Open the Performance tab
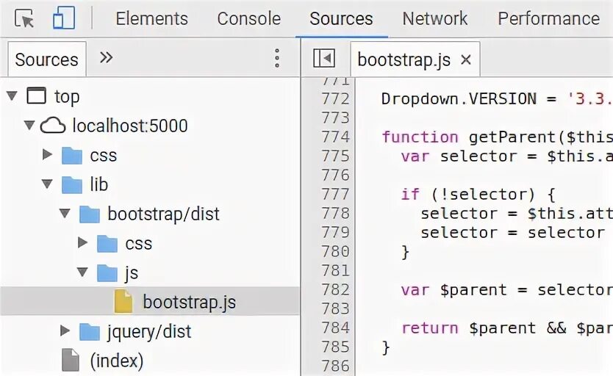The image size is (613, 376). (548, 19)
